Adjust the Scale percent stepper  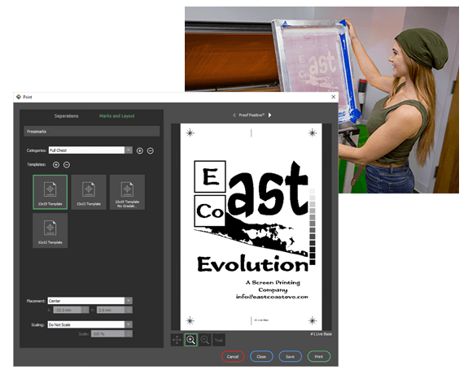pos(129,333)
